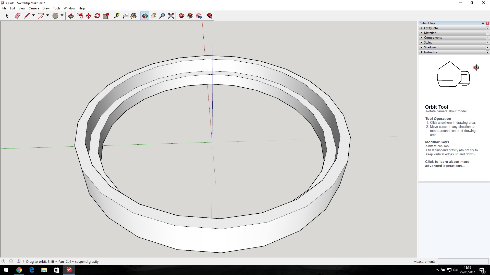Open Microsoft Edge from taskbar
The width and height of the screenshot is (490, 275).
point(32,270)
